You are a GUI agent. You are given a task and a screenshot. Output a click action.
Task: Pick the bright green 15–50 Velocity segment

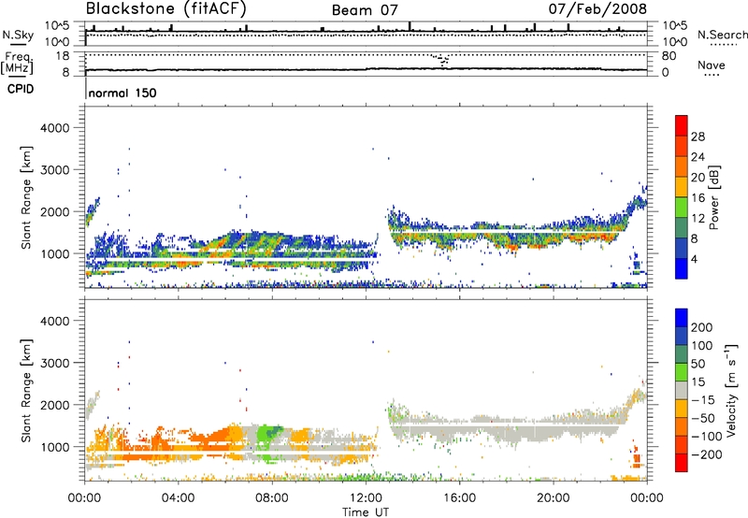point(682,372)
